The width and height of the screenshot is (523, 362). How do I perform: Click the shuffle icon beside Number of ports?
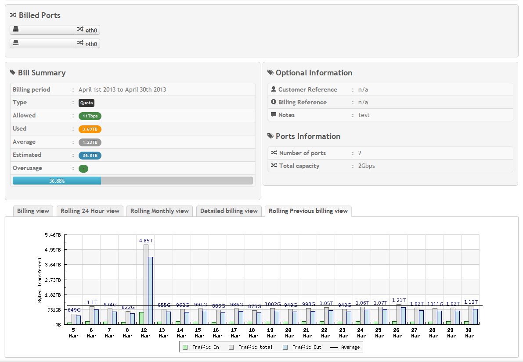tap(274, 153)
